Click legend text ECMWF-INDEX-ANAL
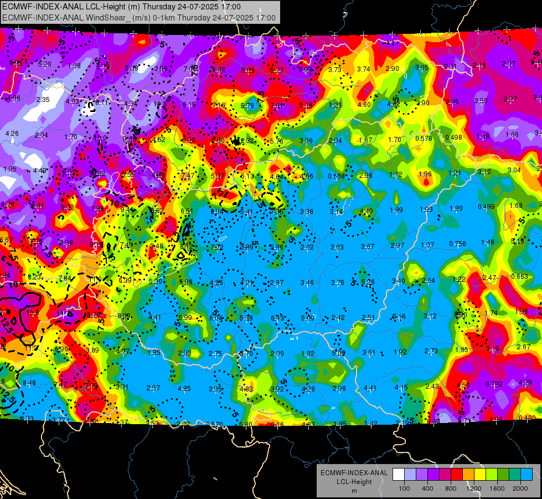Viewport: 542px width, 499px height. tap(354, 473)
